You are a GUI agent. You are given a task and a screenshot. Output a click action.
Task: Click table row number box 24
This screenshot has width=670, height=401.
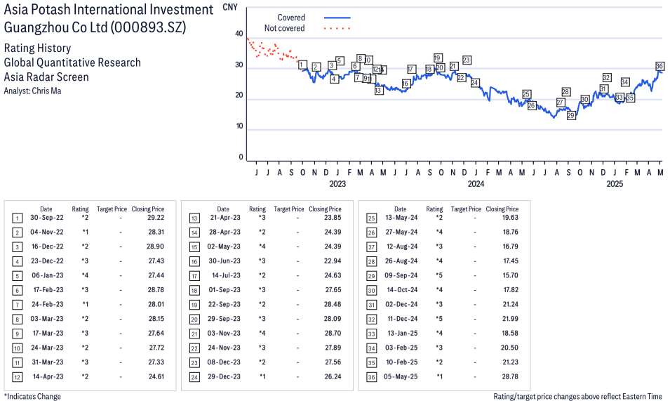point(194,378)
